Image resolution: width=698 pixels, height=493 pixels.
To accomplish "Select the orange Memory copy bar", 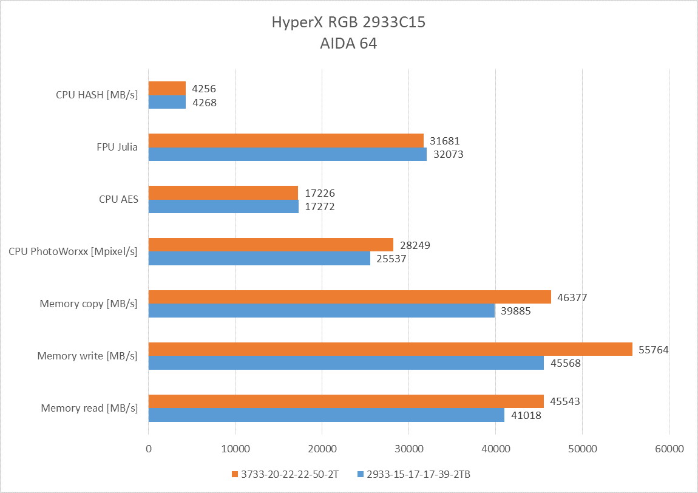I will pyautogui.click(x=350, y=297).
